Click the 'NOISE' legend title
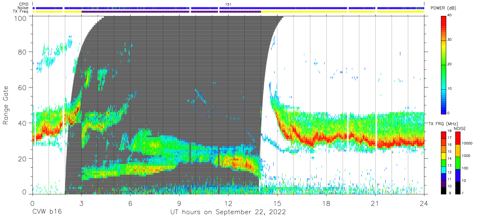Image resolution: width=477 pixels, height=220 pixels. coord(460,128)
